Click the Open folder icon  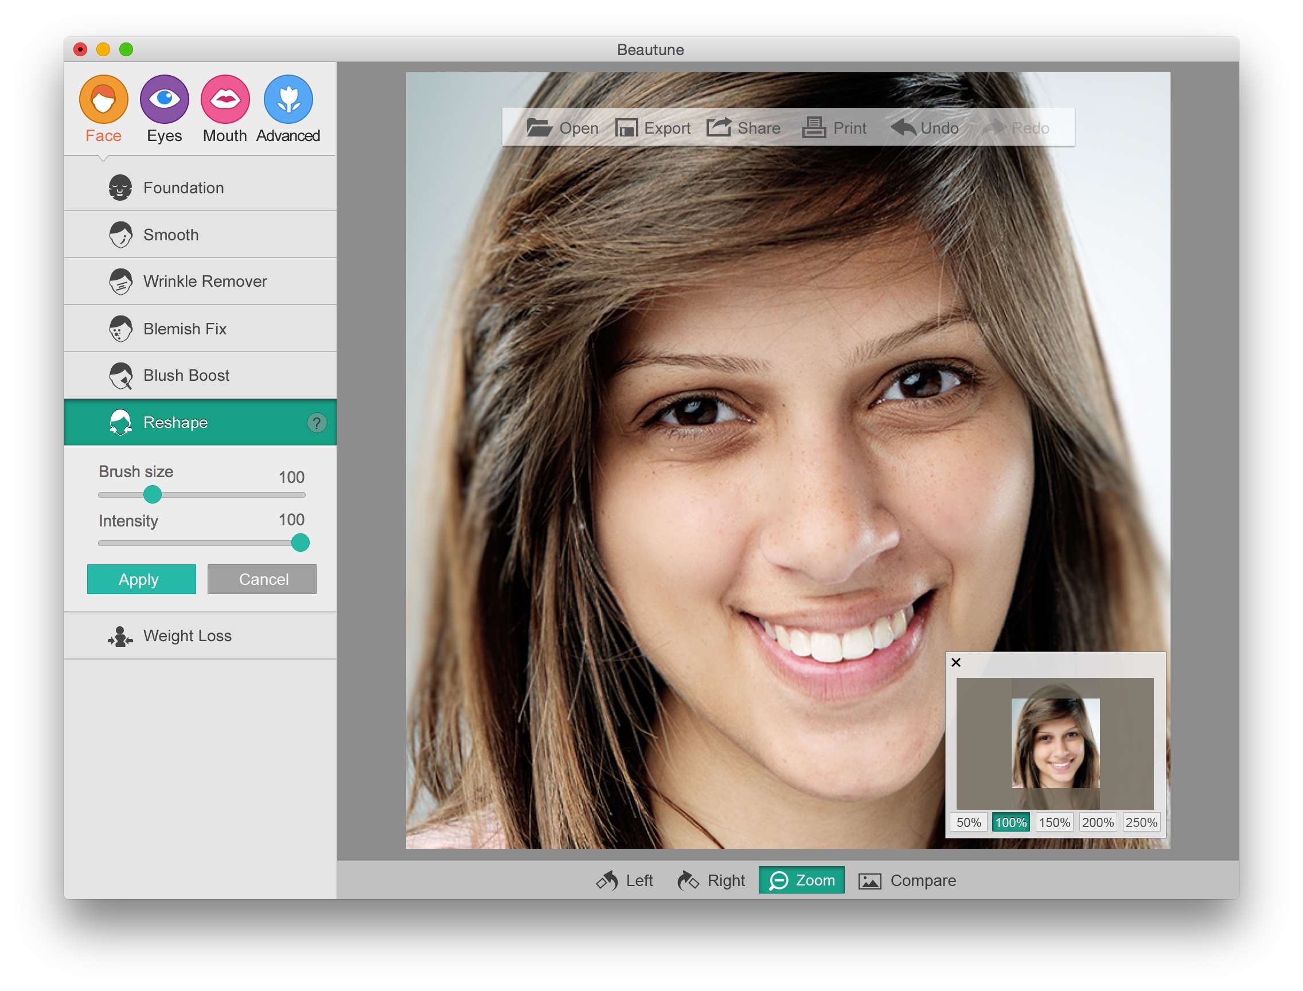coord(539,127)
